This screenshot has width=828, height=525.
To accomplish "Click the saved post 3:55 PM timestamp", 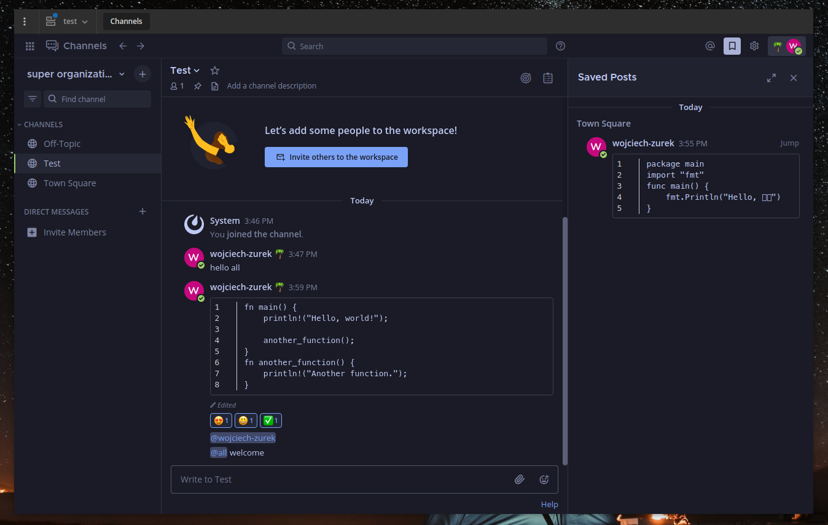I will click(x=693, y=143).
